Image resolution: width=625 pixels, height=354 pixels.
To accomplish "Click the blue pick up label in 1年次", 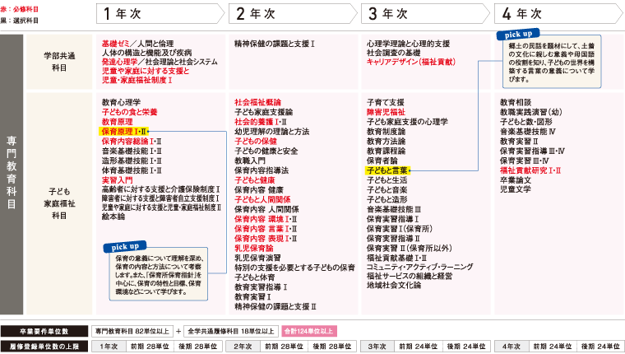I will pos(125,247).
